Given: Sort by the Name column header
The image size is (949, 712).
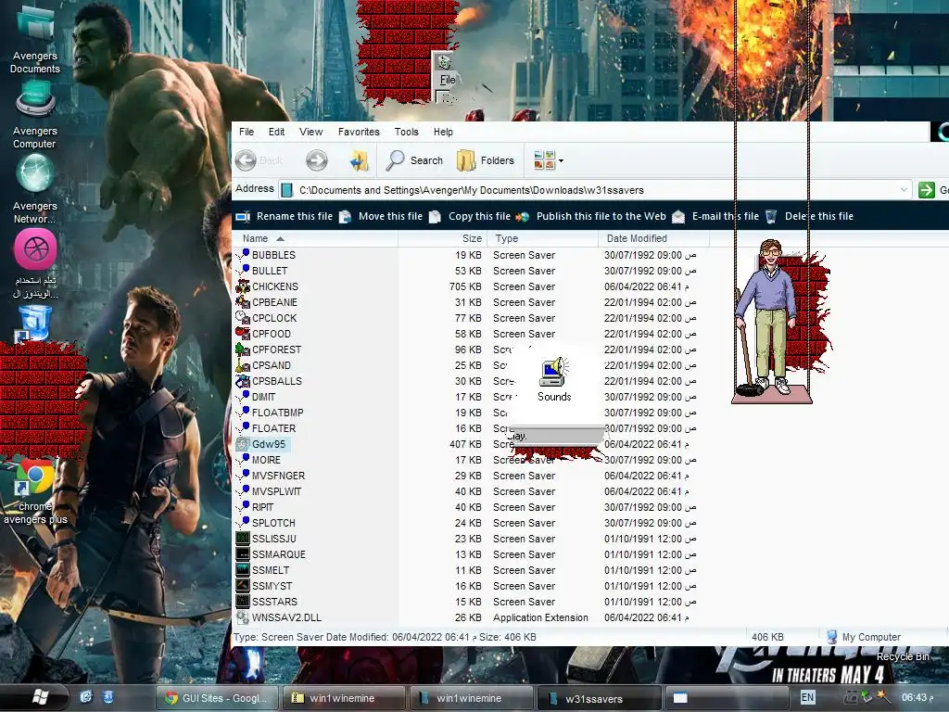Looking at the screenshot, I should [315, 238].
